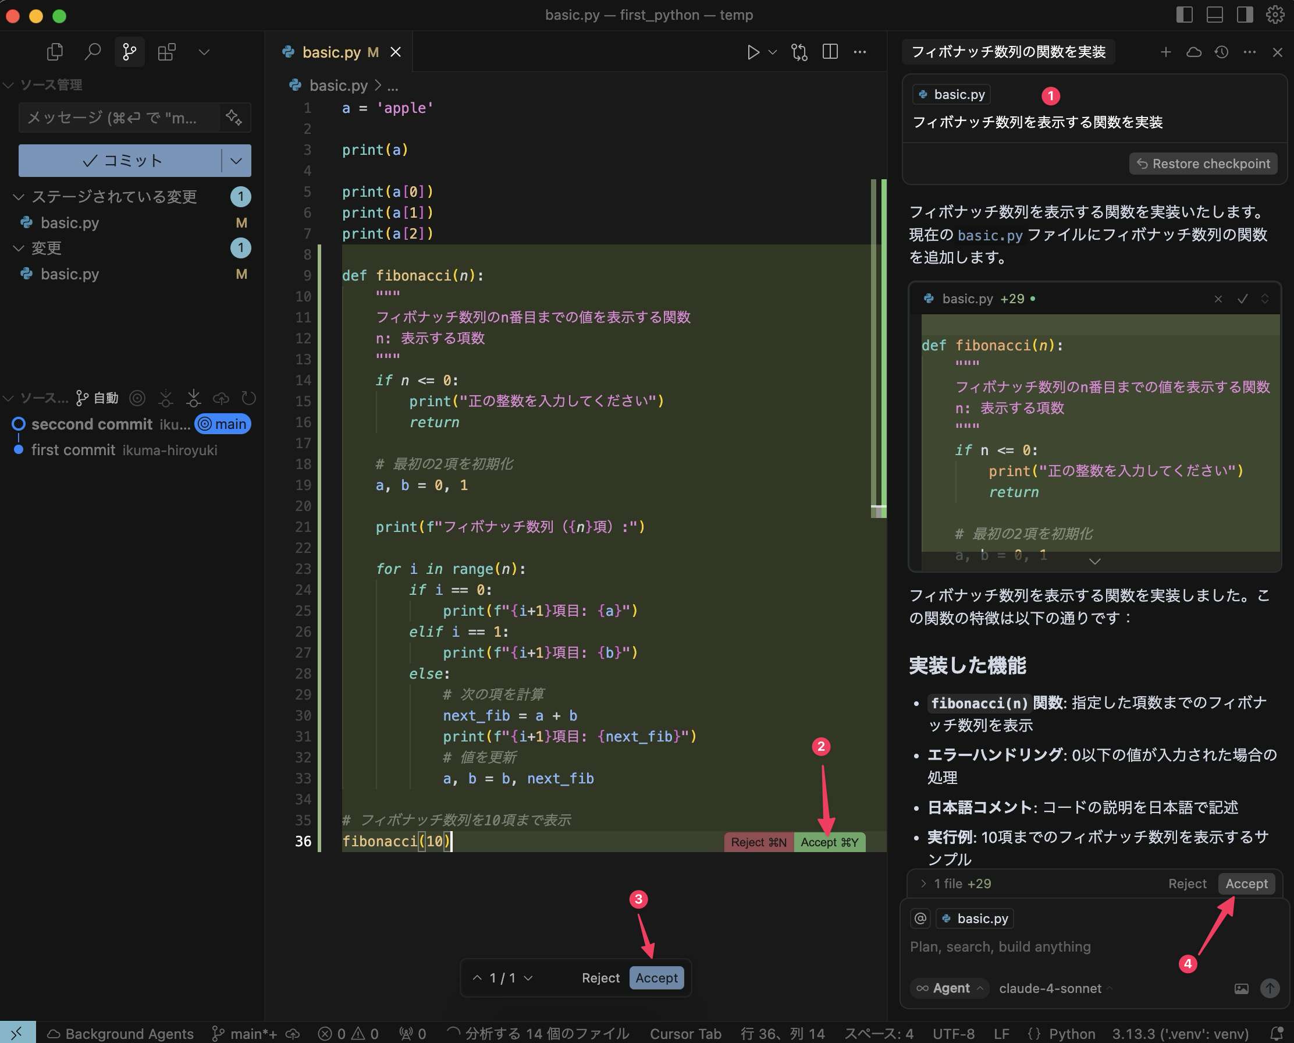Click the graph target circle icon
This screenshot has height=1043, width=1294.
137,398
